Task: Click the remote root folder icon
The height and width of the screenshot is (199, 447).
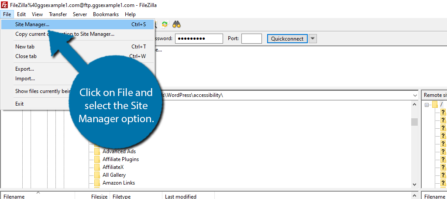Action: [435, 104]
